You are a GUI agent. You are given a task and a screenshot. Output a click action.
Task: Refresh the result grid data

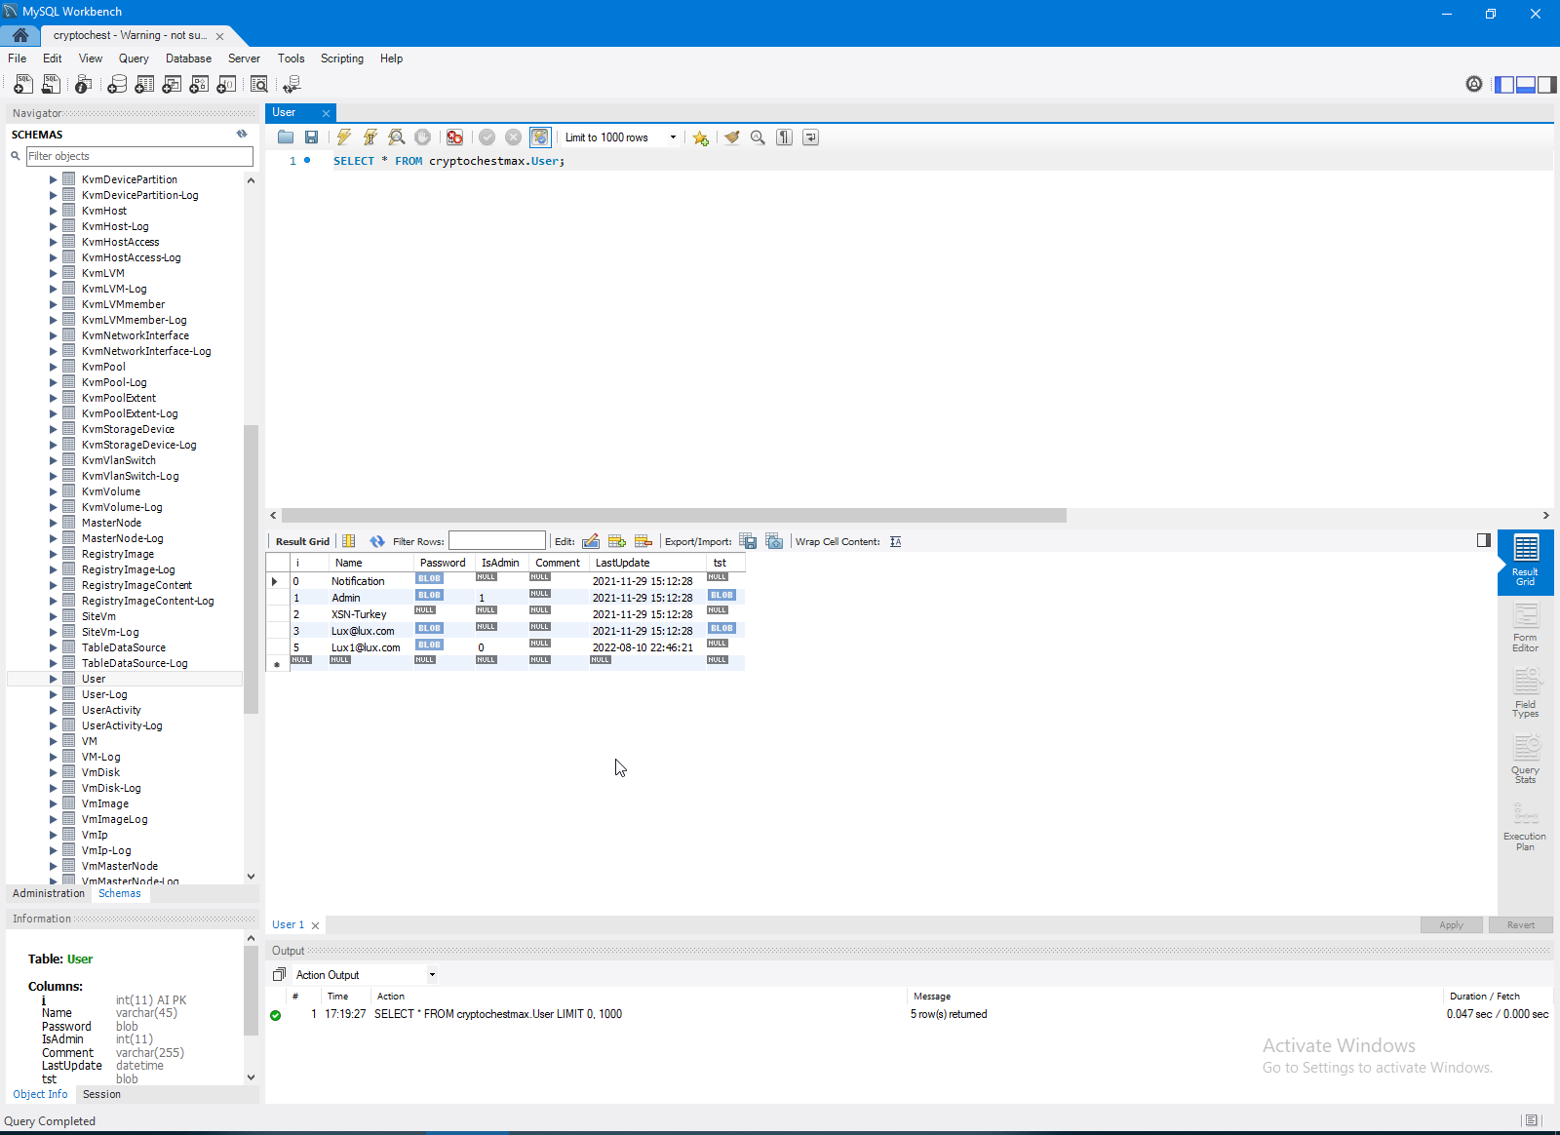377,541
